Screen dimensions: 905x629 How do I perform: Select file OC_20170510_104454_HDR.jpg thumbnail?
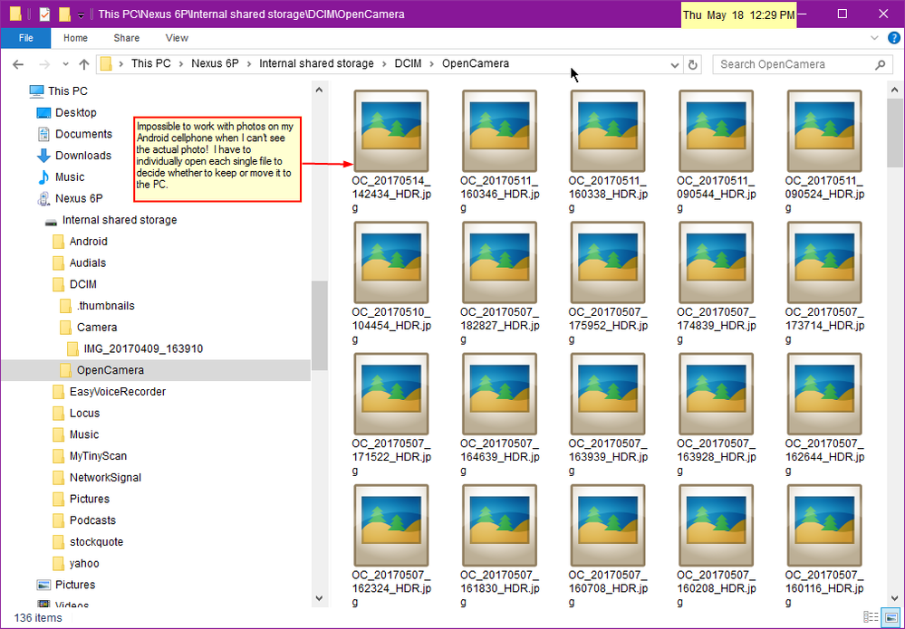[391, 262]
